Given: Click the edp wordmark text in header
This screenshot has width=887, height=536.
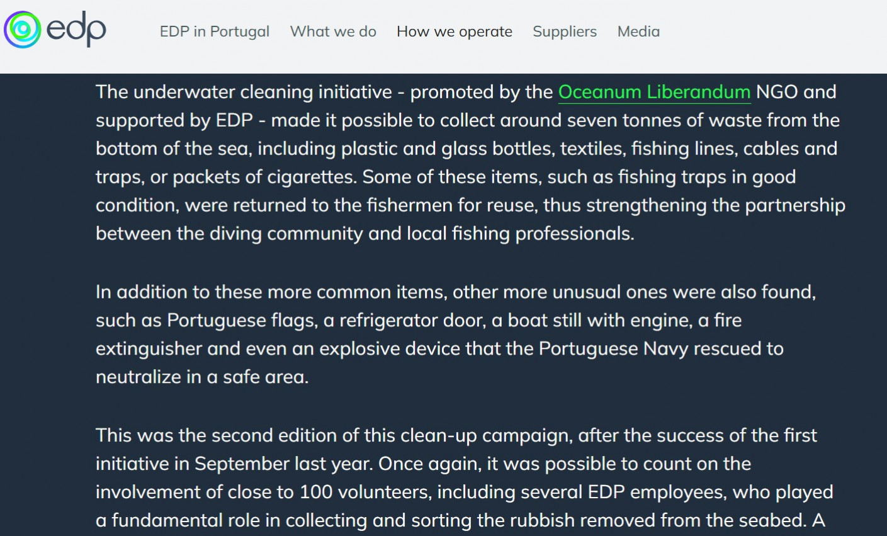Looking at the screenshot, I should coord(76,30).
